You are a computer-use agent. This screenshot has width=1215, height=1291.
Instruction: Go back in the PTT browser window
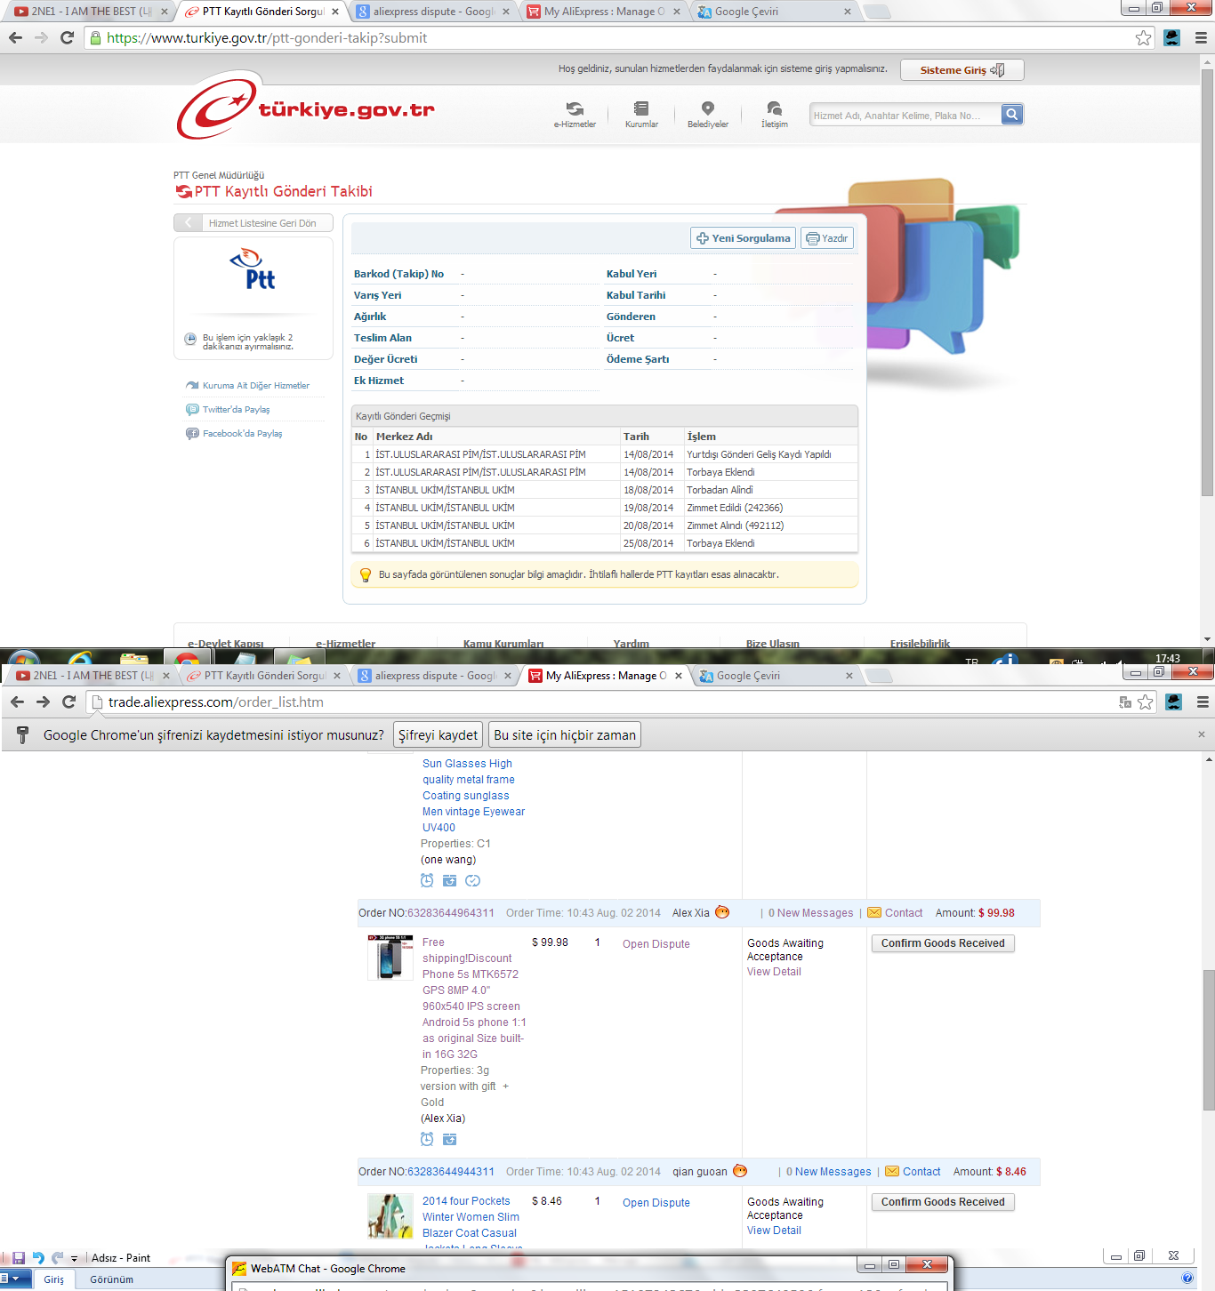(x=15, y=37)
